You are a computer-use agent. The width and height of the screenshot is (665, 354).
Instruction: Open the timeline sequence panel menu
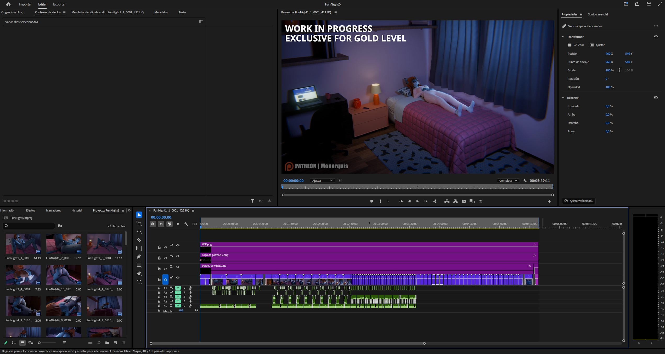(193, 210)
